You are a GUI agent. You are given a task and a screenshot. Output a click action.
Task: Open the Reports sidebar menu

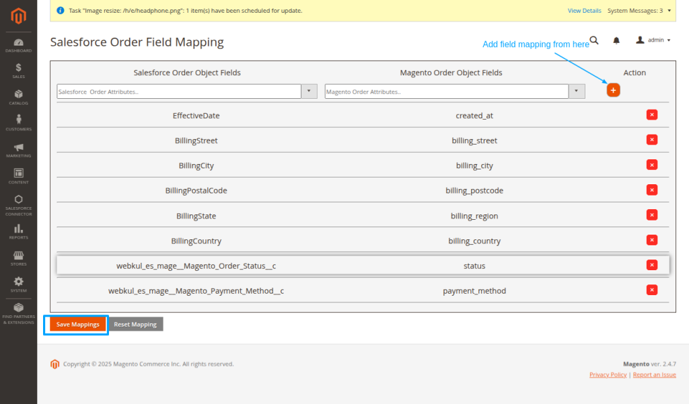(x=18, y=232)
